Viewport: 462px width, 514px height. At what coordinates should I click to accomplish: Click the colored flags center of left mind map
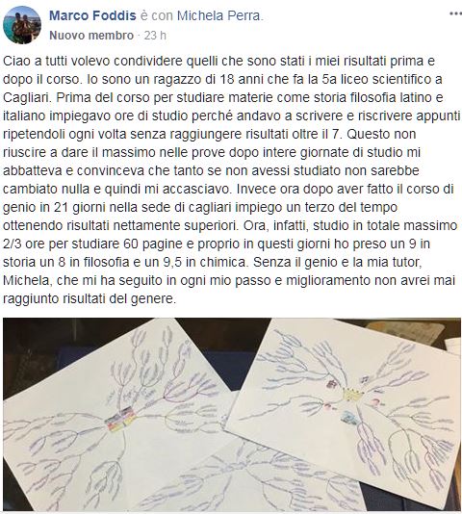(x=120, y=417)
